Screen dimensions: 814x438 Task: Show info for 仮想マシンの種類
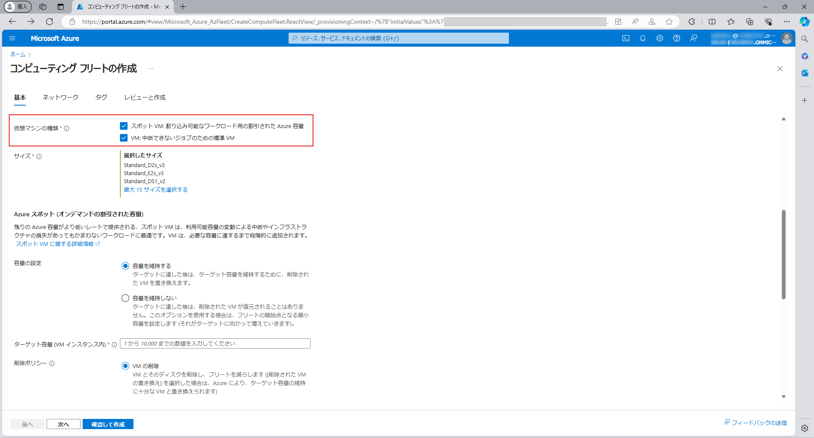[x=67, y=128]
